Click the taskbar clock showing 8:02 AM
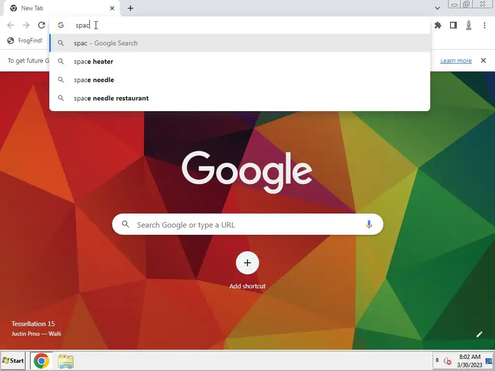This screenshot has width=495, height=371. coord(470,361)
